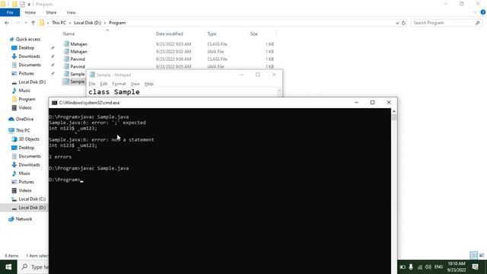Open Local Disk (C:) under This PC
Image resolution: width=487 pixels, height=274 pixels.
(x=32, y=199)
